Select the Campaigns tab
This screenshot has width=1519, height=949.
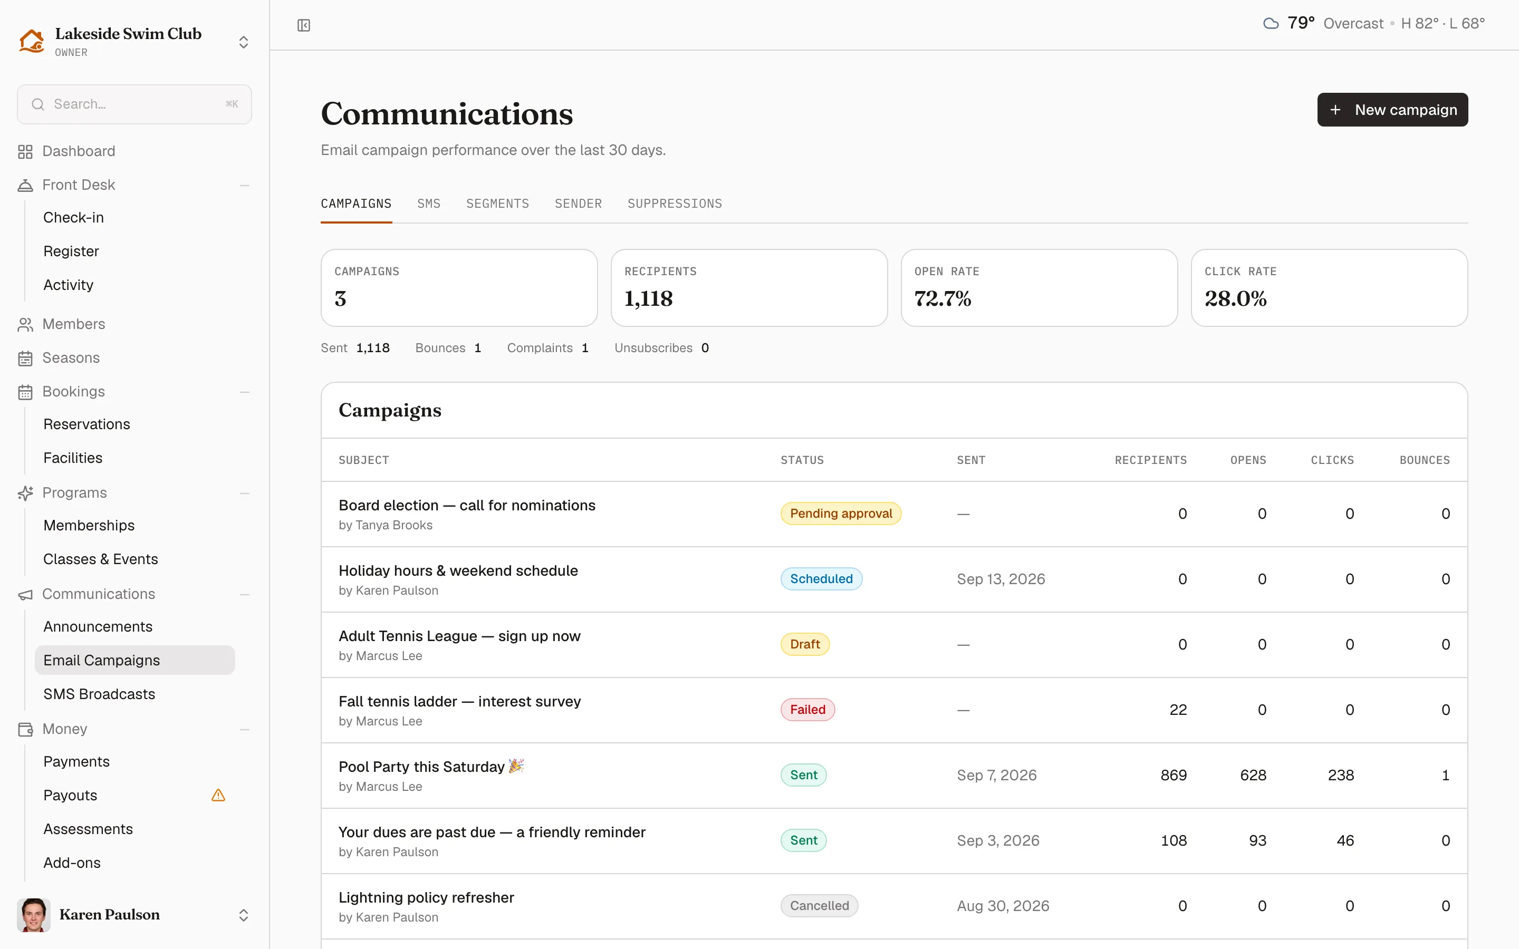point(356,204)
